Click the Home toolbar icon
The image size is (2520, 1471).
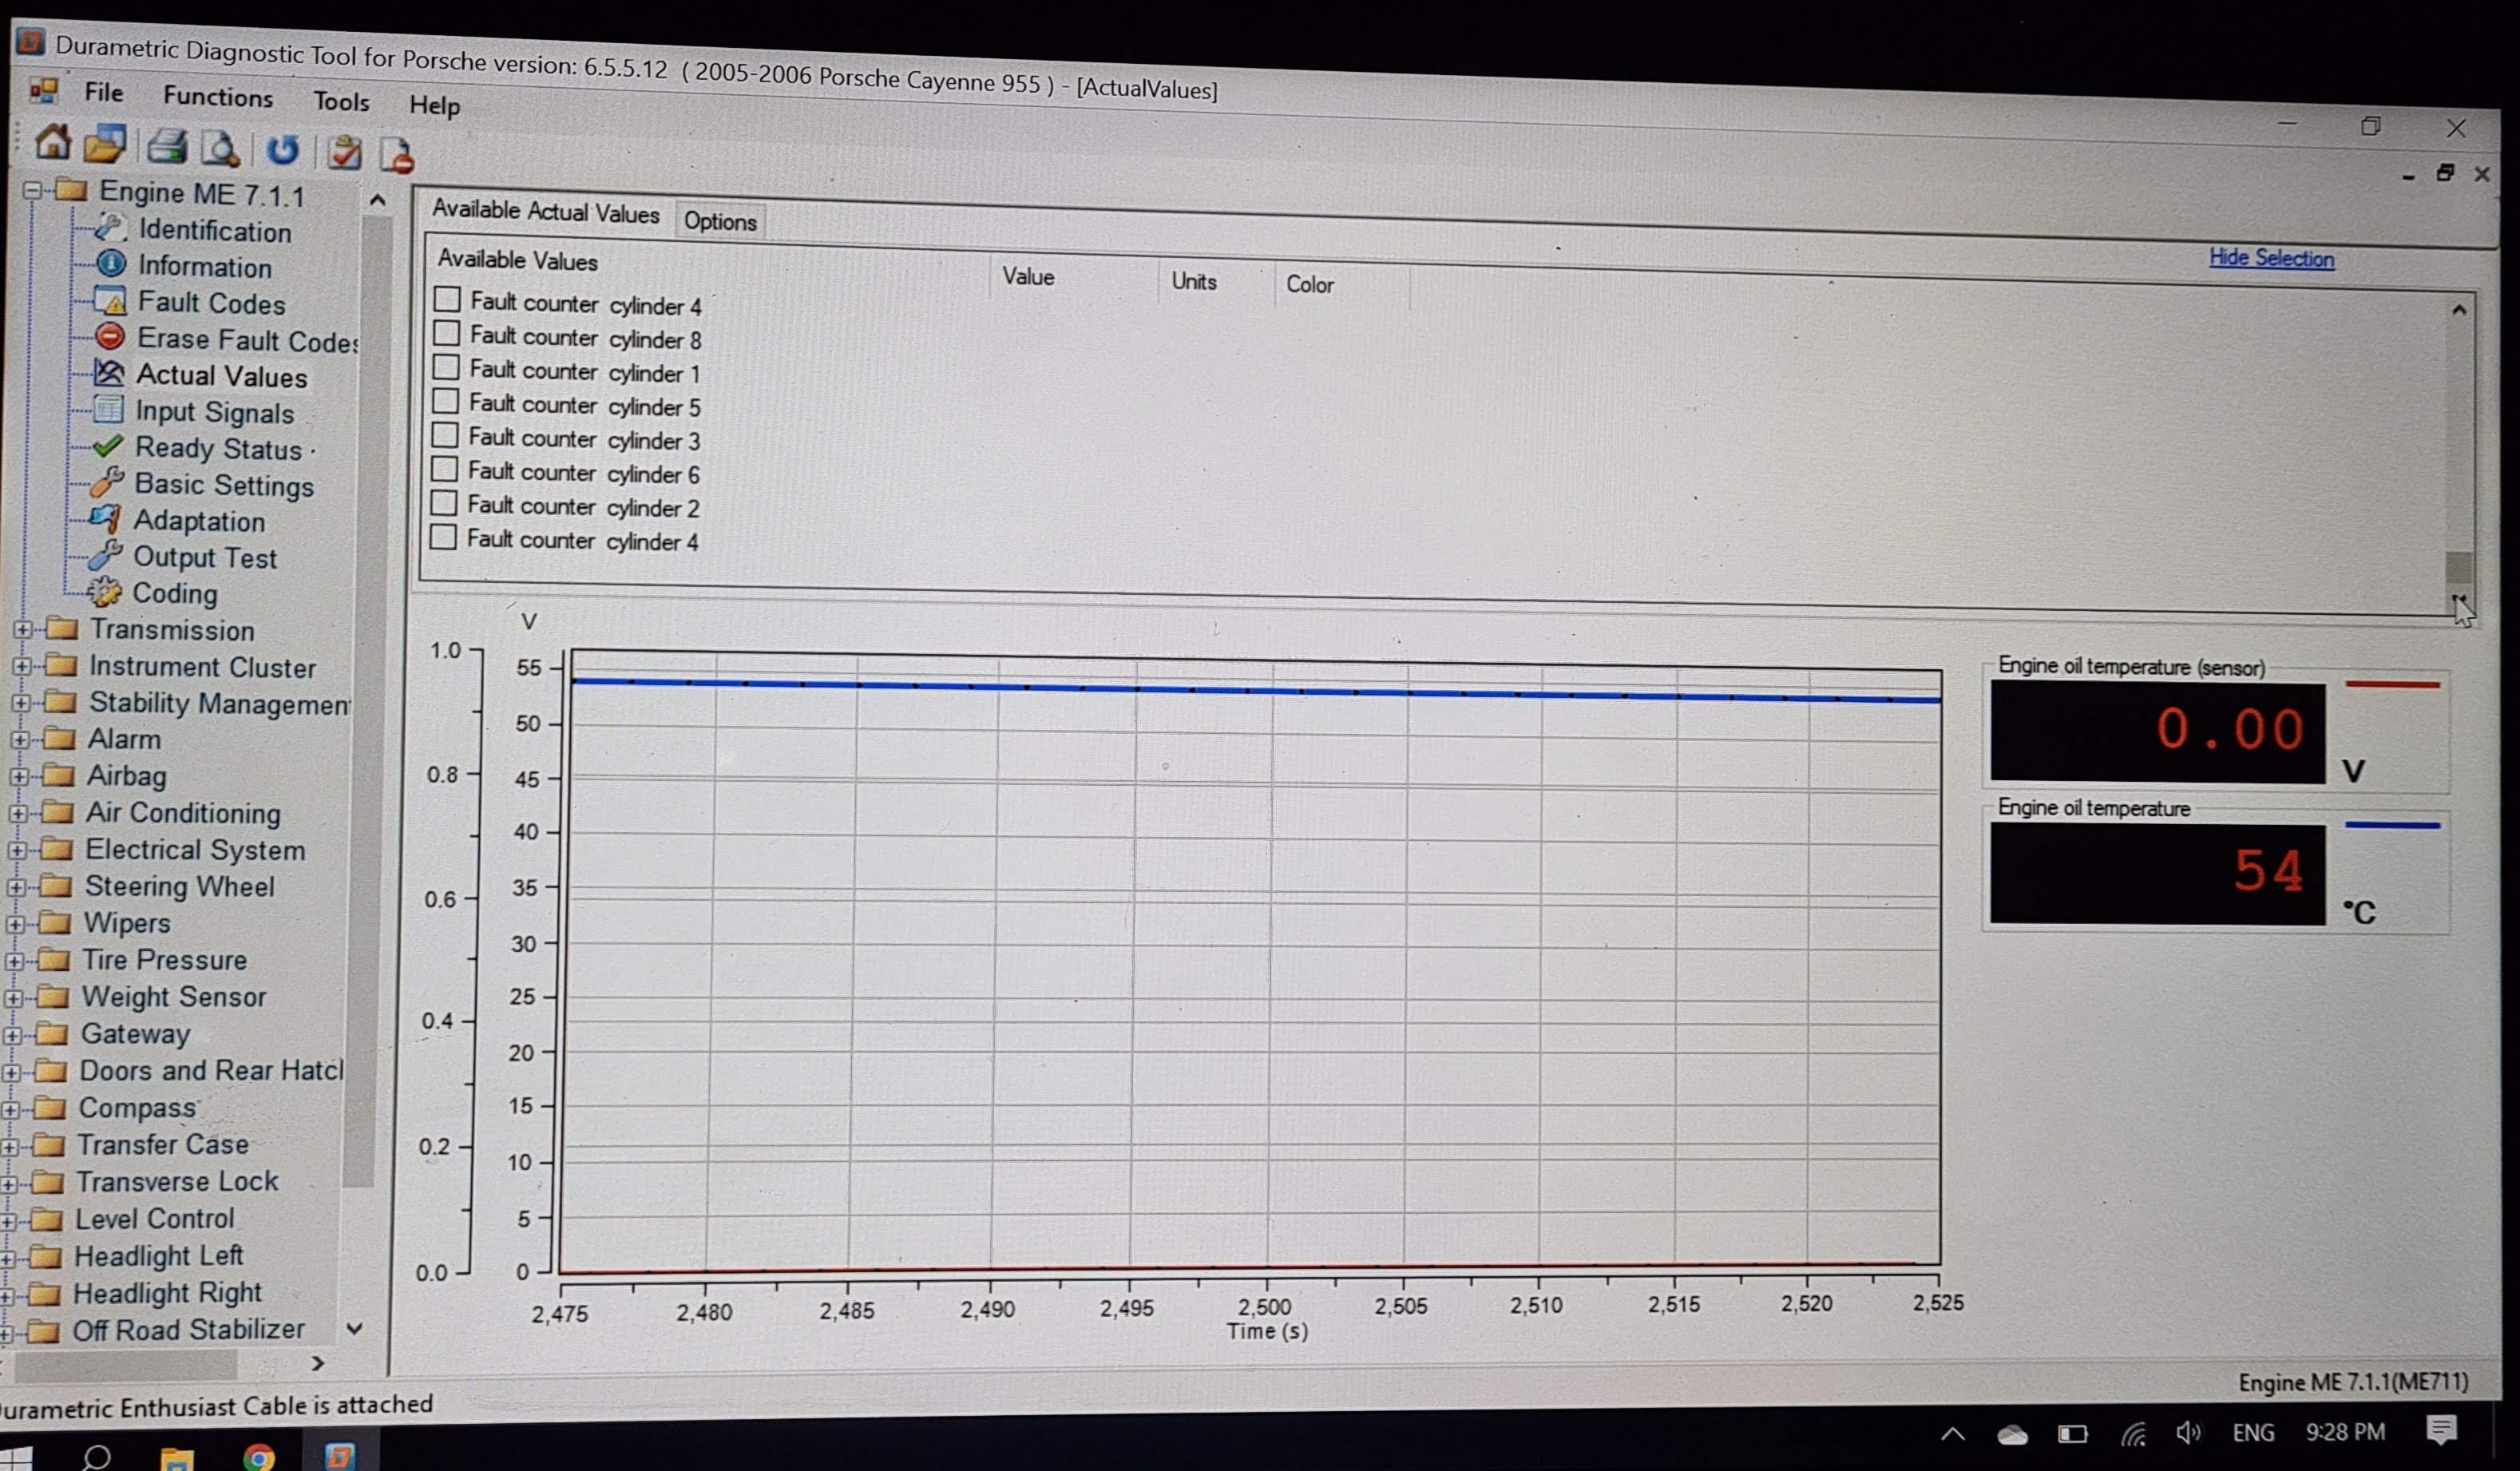53,143
